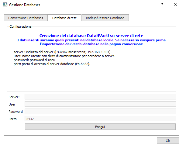Image resolution: width=183 pixels, height=149 pixels.
Task: Confirm with the Ok button
Action: pyautogui.click(x=167, y=140)
